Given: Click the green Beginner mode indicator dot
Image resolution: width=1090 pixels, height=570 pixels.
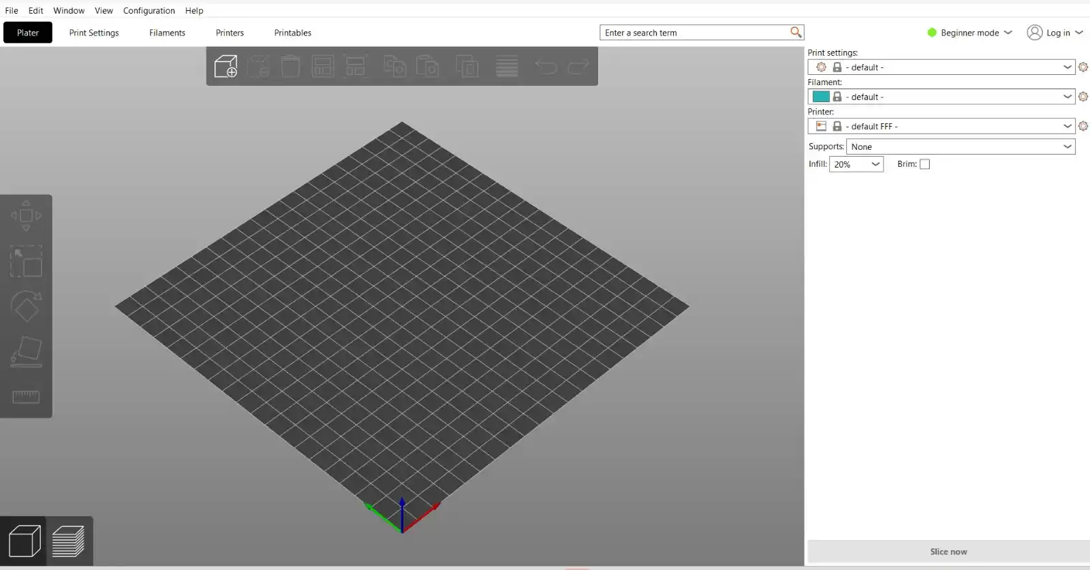Looking at the screenshot, I should coord(932,33).
